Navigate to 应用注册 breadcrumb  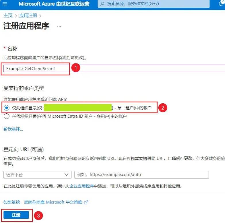[28, 15]
